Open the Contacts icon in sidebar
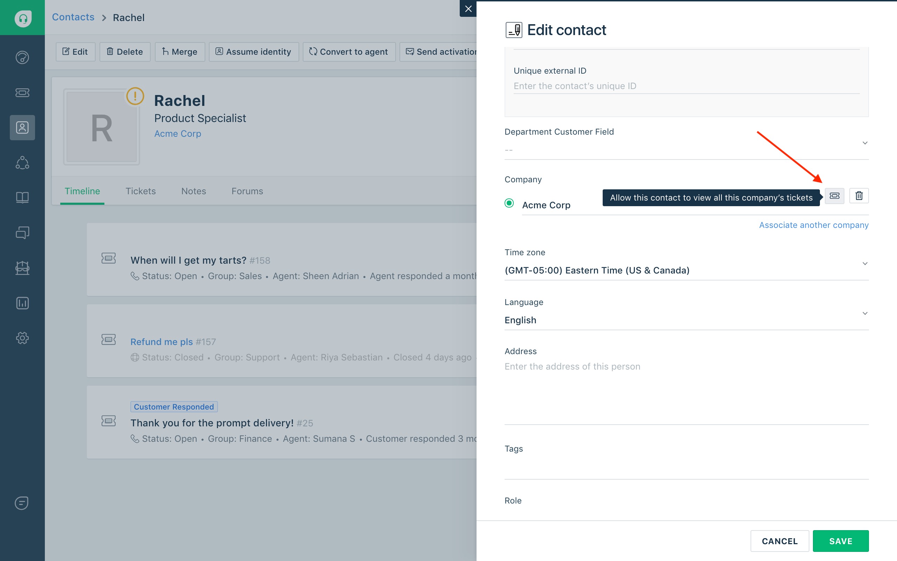Screen dimensions: 897x561 coord(22,128)
